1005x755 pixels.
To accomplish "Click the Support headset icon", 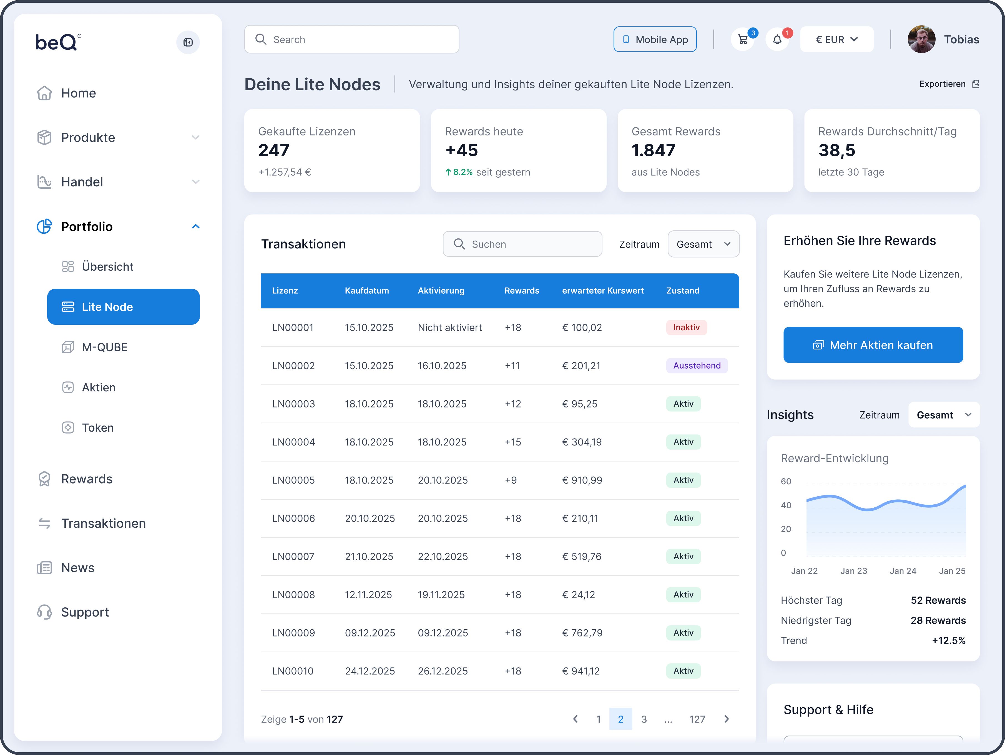I will point(44,612).
